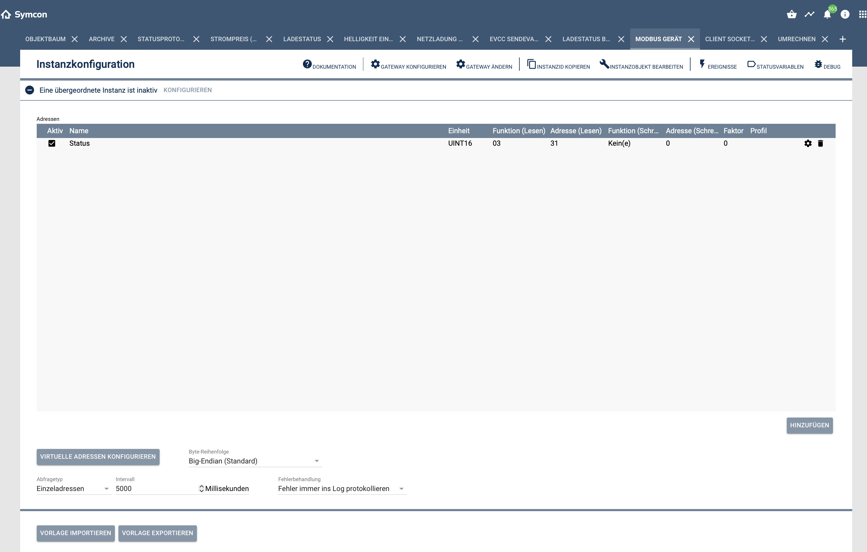Expand the Byte-Reihenfolge dropdown
This screenshot has width=867, height=552.
coord(255,461)
